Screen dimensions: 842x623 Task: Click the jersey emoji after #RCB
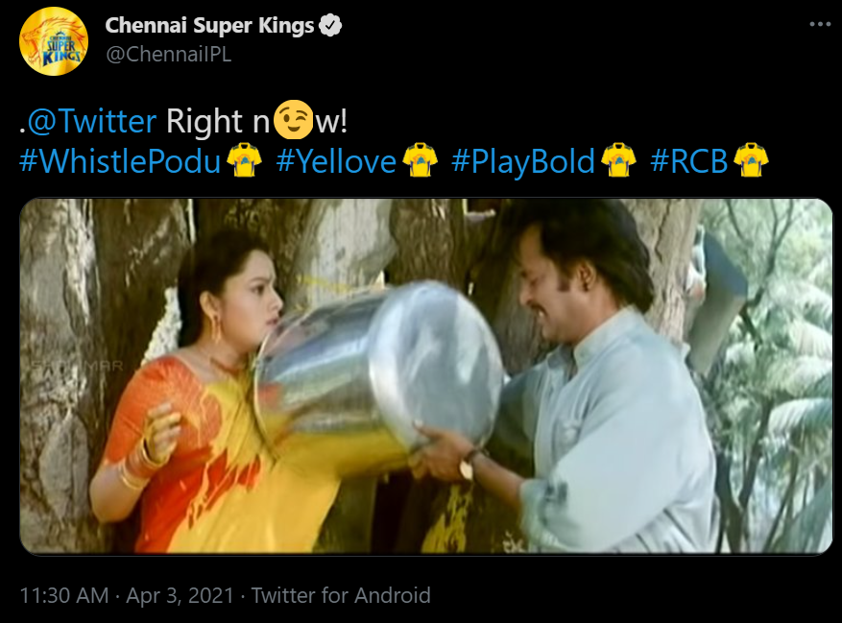(x=751, y=160)
